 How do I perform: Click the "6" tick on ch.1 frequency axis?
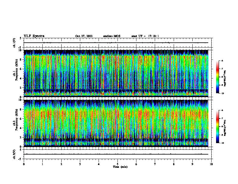pyautogui.click(x=21, y=69)
